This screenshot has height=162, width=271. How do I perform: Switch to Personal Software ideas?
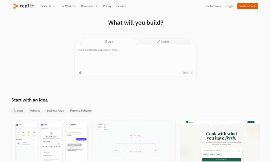pos(81,111)
